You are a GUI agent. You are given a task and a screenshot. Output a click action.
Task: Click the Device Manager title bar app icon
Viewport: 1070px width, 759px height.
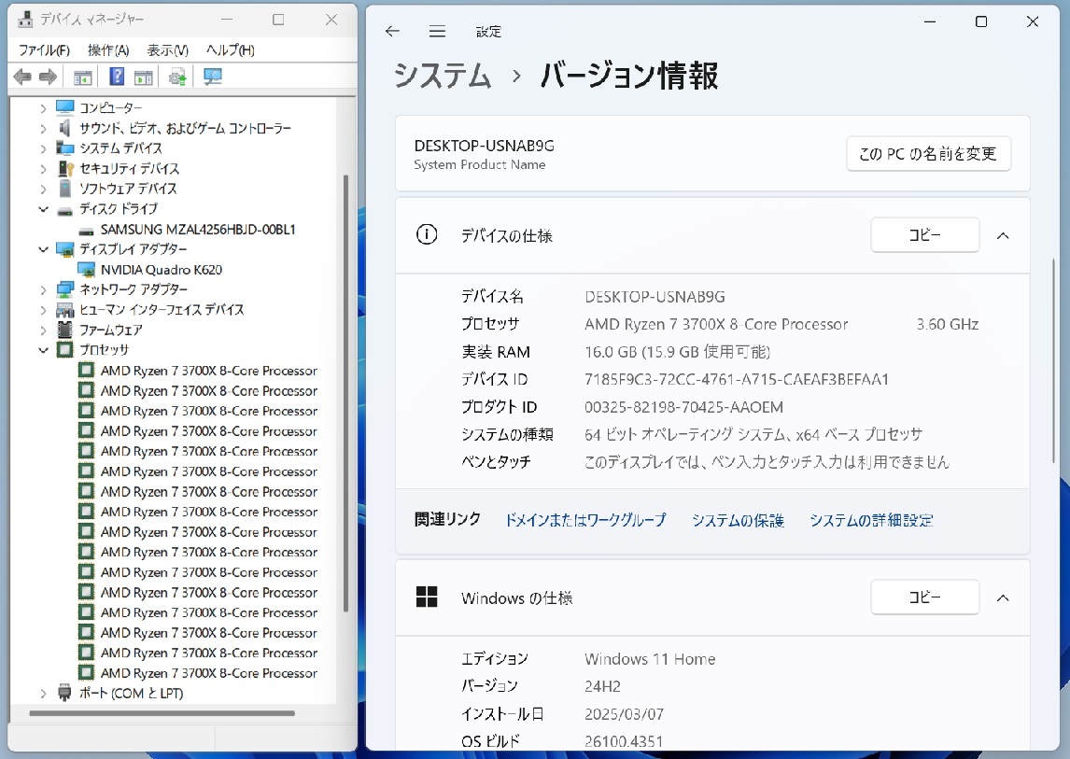click(25, 19)
